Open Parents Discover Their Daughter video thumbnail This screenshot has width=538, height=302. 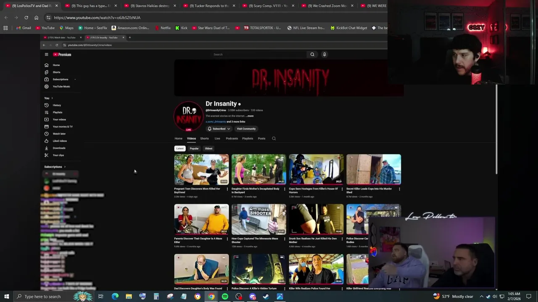click(x=202, y=219)
